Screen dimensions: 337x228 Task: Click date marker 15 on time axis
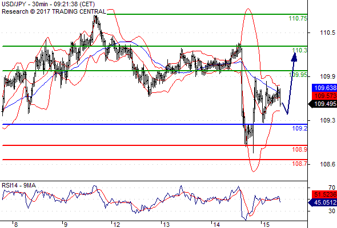pyautogui.click(x=266, y=225)
